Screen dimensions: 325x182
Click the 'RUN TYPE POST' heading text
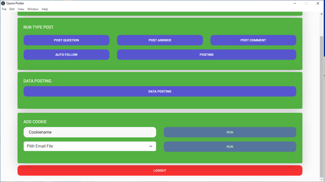38,27
